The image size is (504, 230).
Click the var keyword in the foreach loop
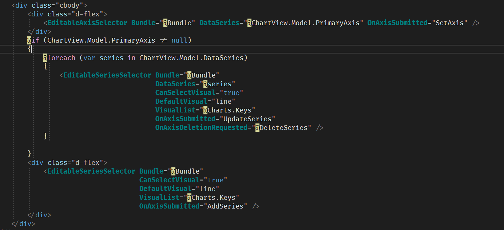89,57
